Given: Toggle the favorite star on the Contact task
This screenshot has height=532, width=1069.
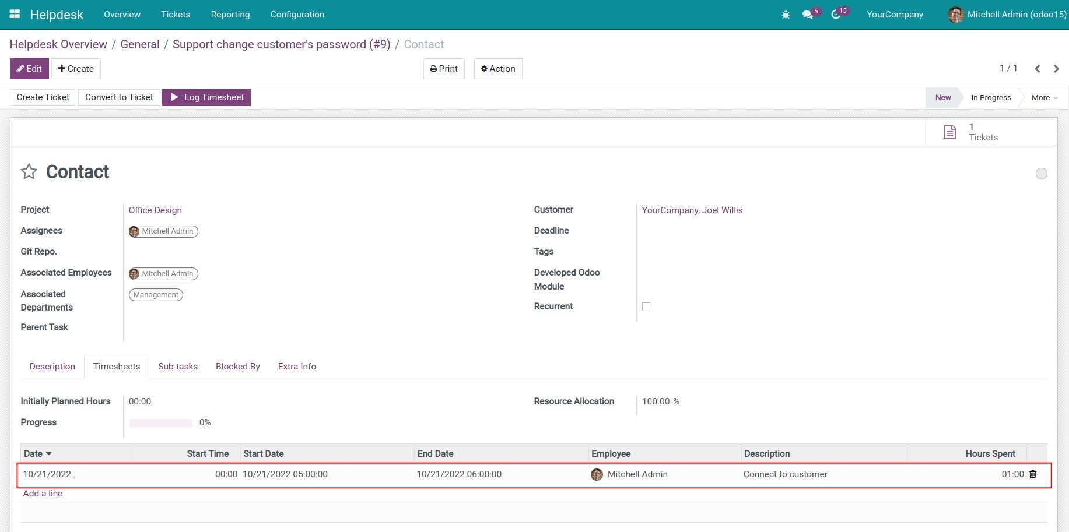Looking at the screenshot, I should (29, 171).
